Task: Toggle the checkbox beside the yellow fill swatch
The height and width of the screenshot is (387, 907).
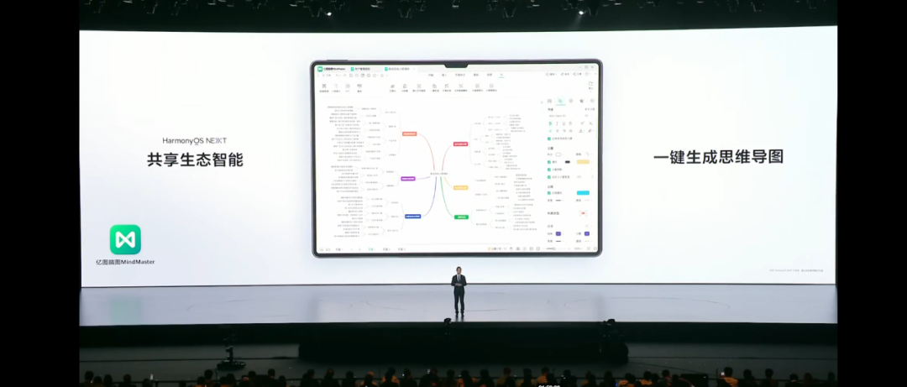Action: coord(550,161)
